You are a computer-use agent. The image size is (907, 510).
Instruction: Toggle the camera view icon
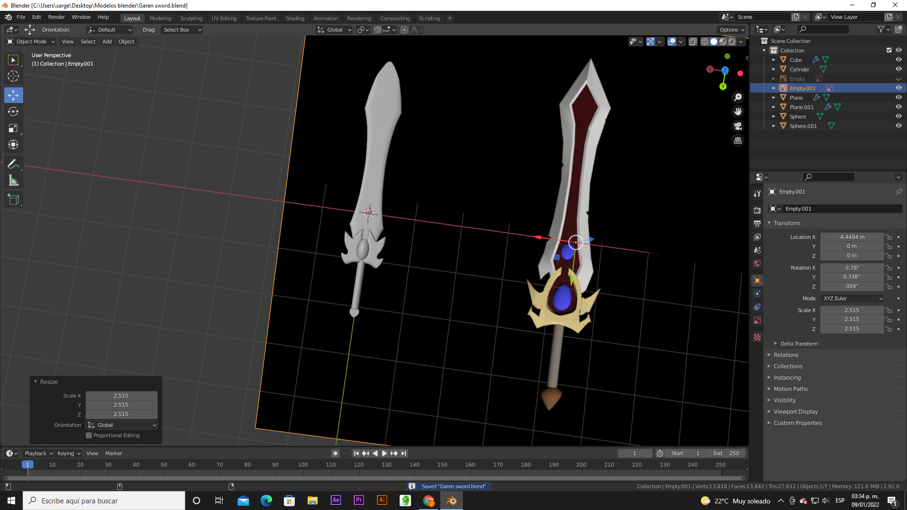(737, 126)
